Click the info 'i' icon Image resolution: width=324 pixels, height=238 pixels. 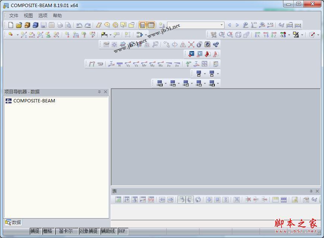coord(199,44)
